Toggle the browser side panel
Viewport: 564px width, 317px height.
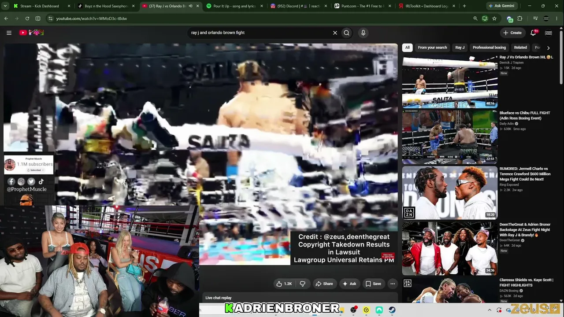38,18
